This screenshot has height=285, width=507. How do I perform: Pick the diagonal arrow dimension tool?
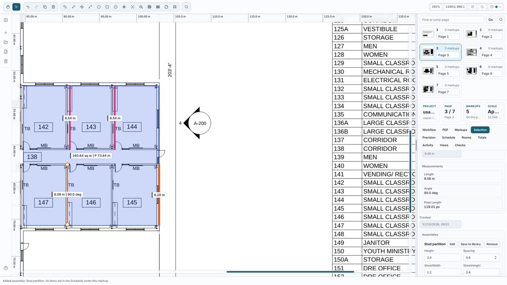point(73,7)
